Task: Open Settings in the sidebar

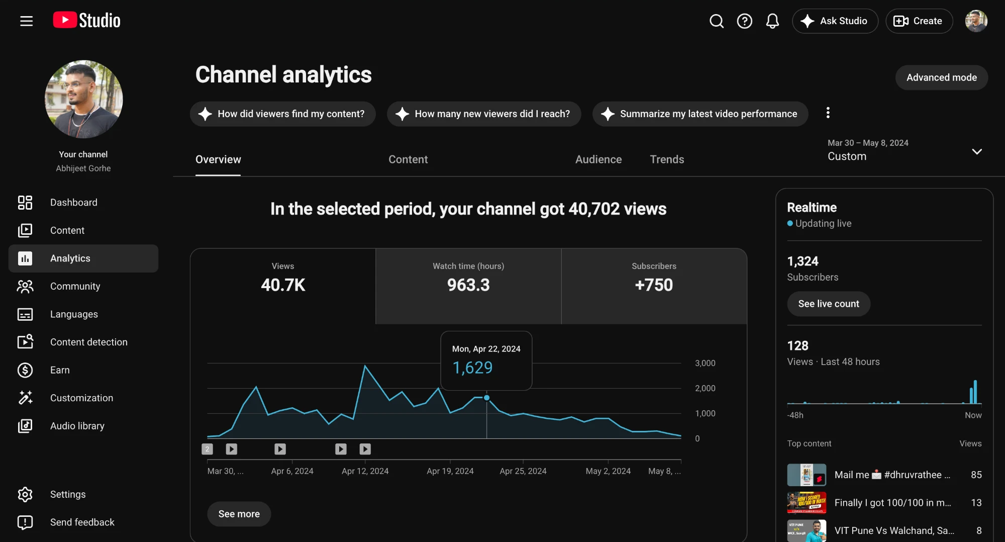Action: [x=83, y=494]
